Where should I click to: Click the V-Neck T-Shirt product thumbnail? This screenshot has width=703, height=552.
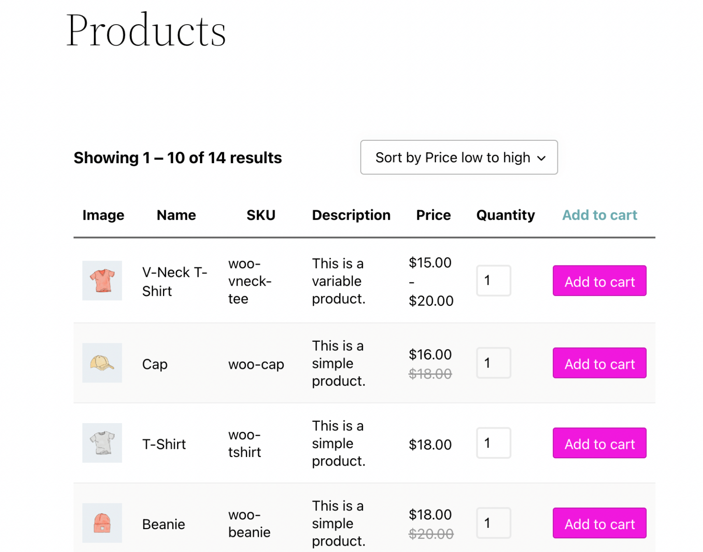pyautogui.click(x=102, y=281)
